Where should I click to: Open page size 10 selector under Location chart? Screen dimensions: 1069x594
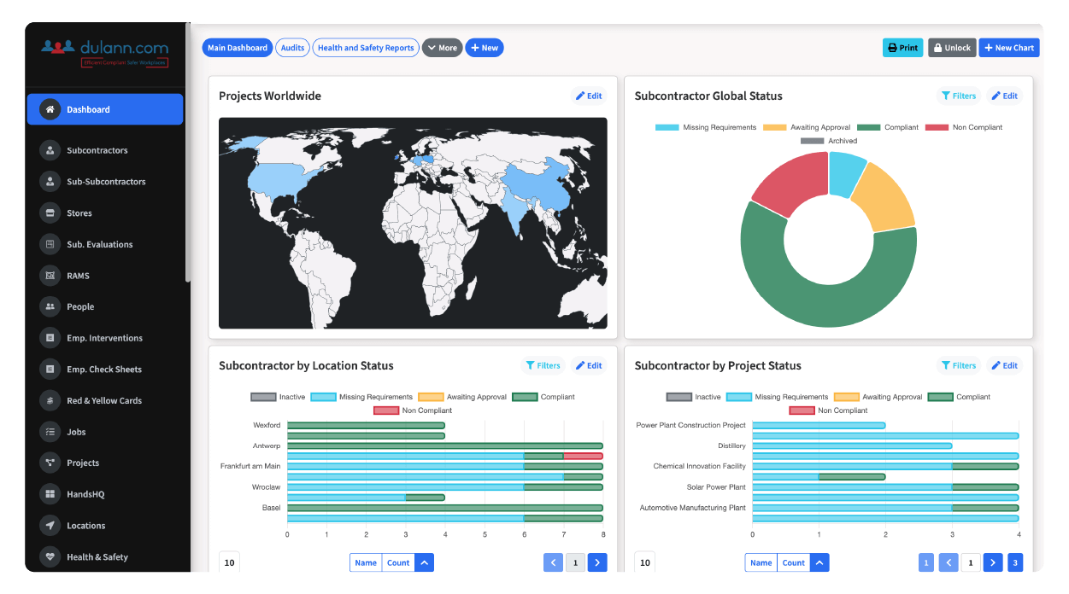[228, 562]
